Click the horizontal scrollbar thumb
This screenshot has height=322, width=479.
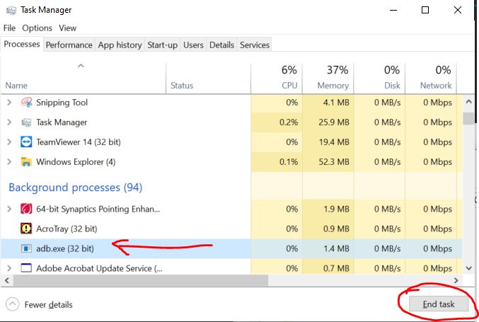pos(141,280)
